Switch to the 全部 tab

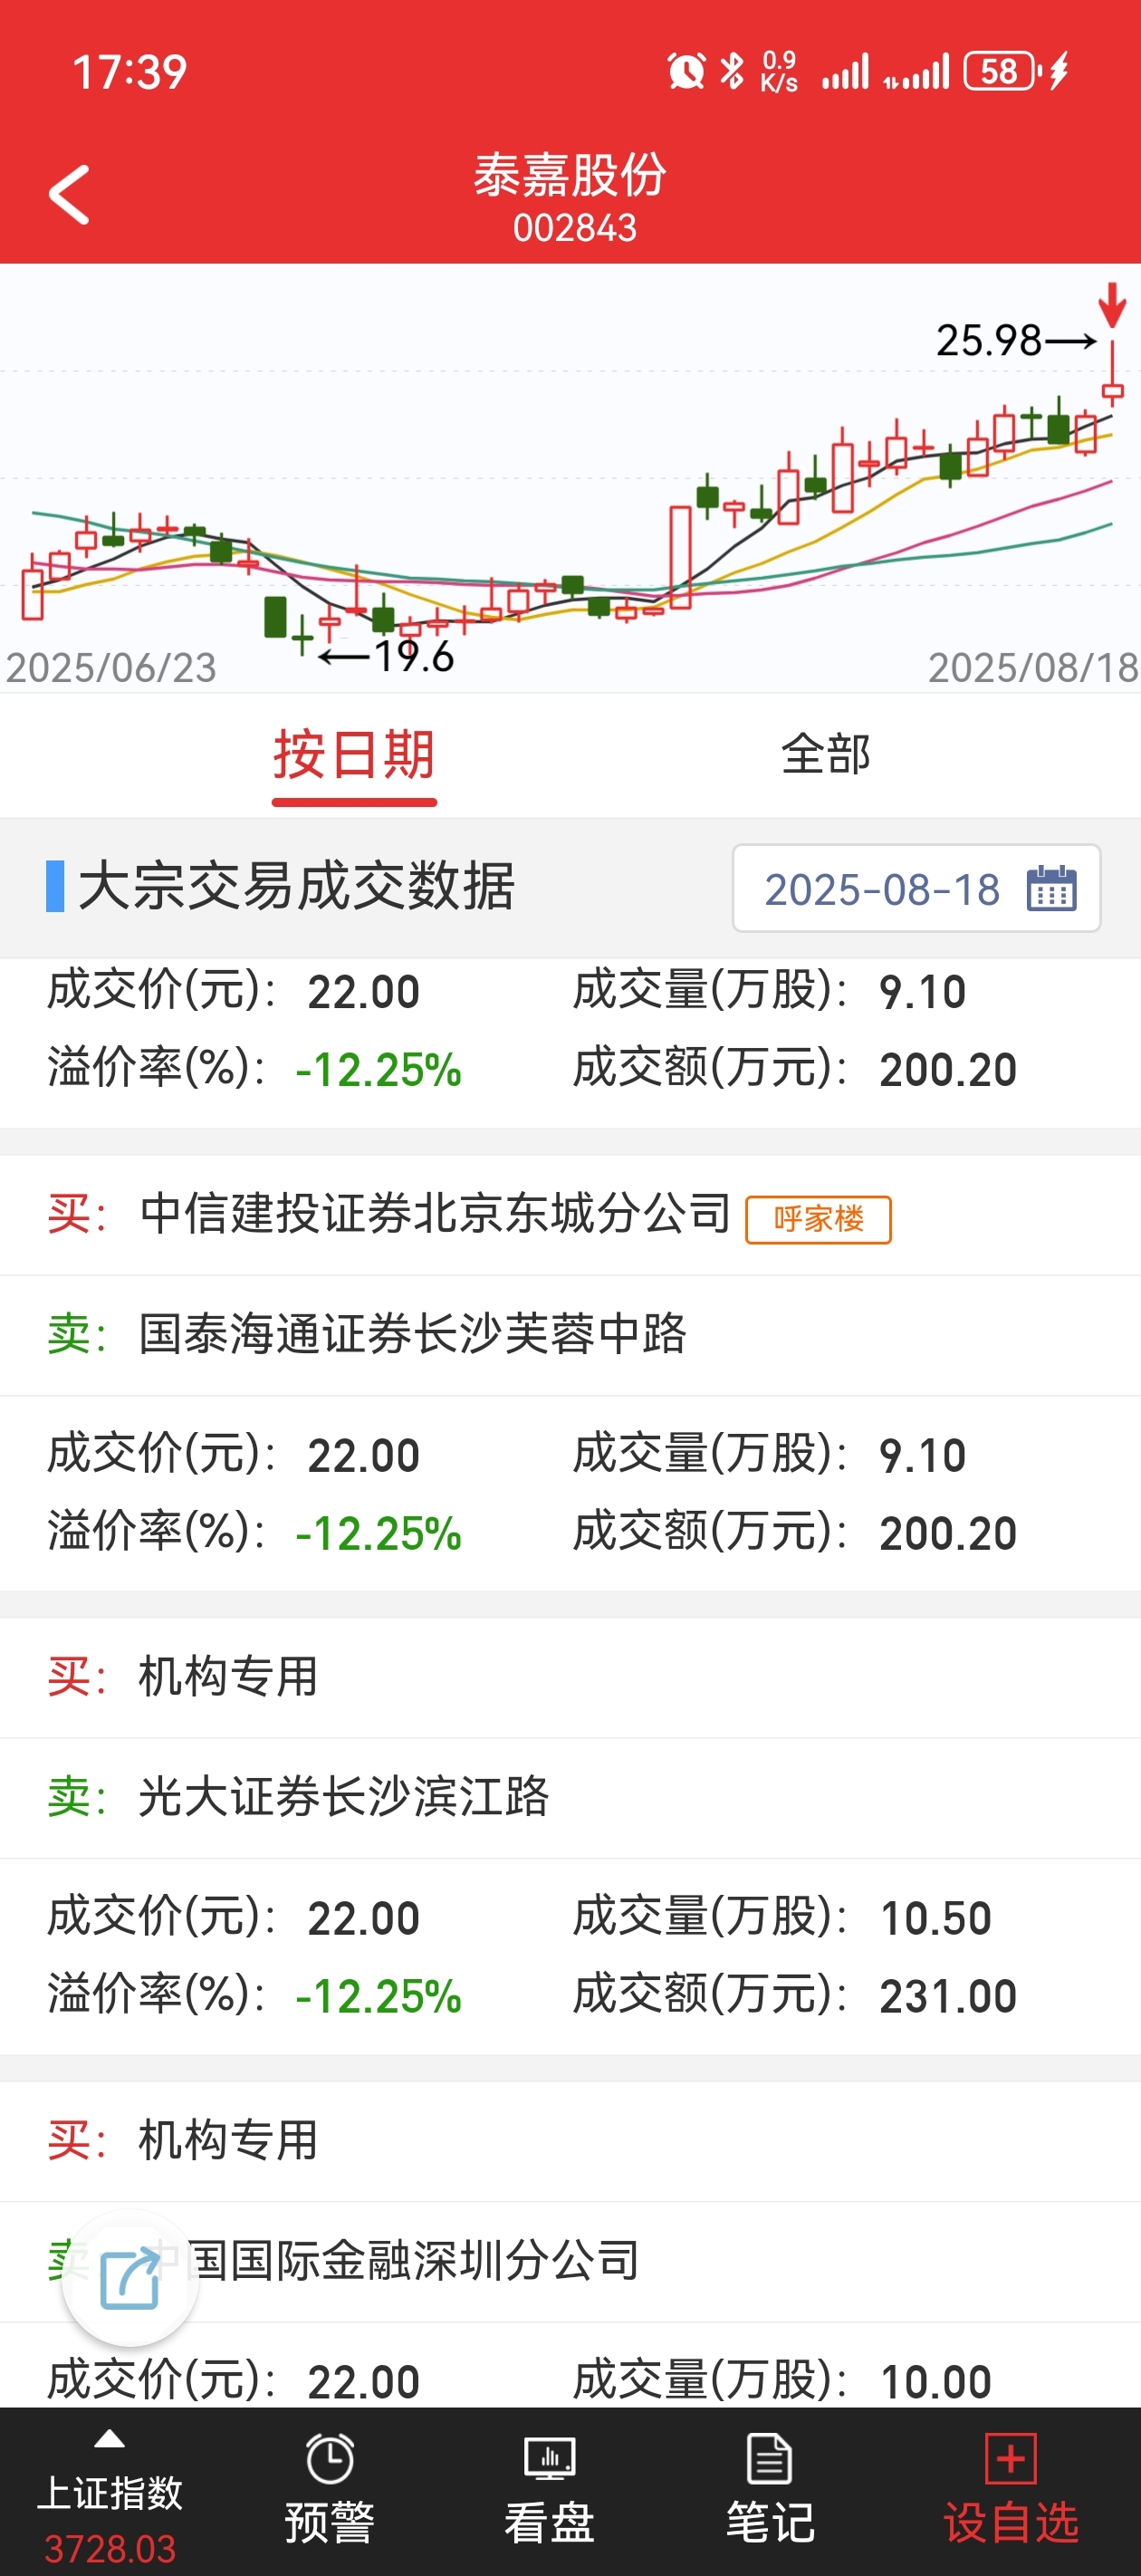[825, 754]
